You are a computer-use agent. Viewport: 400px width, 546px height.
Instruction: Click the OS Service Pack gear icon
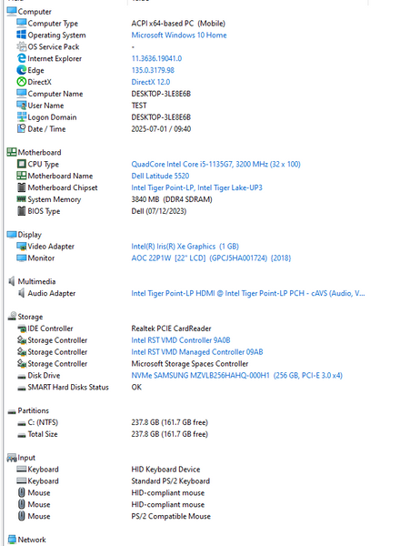(x=21, y=46)
